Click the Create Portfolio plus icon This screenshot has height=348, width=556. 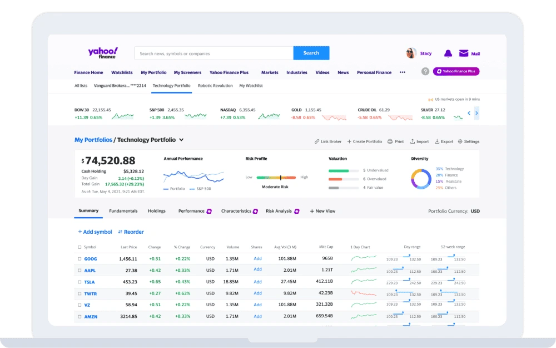(x=349, y=141)
